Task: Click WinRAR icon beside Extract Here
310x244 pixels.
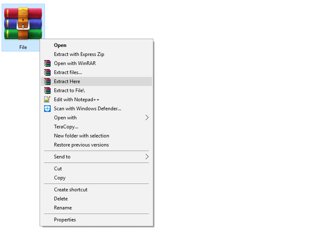Action: tap(47, 81)
